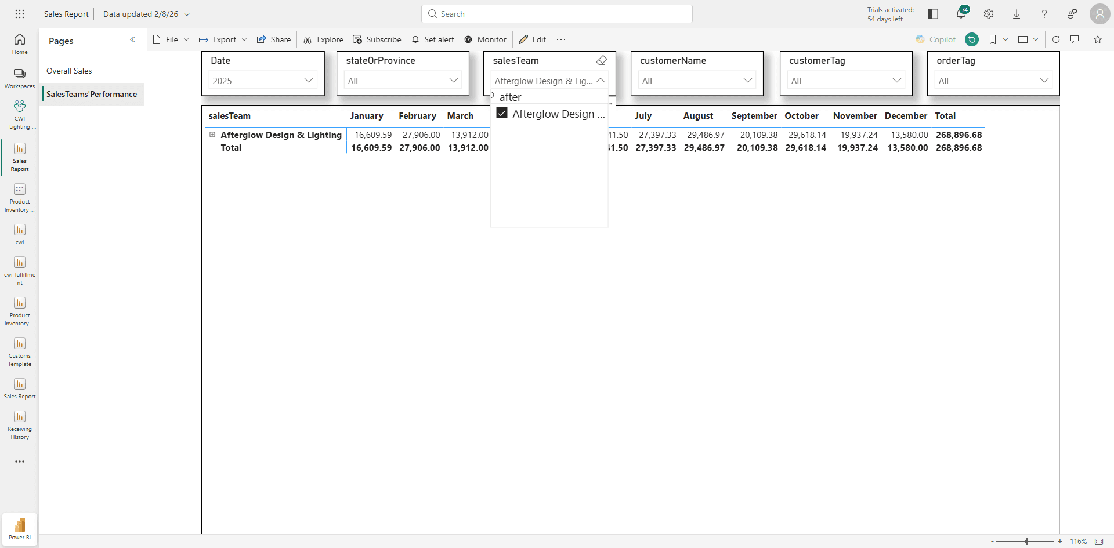
Task: Open the settings gear icon
Action: click(x=989, y=14)
